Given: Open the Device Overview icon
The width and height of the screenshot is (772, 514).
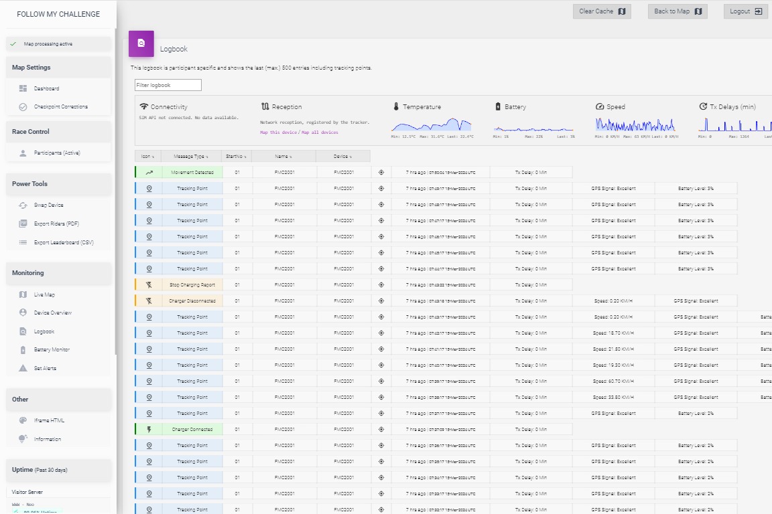Looking at the screenshot, I should tap(23, 313).
